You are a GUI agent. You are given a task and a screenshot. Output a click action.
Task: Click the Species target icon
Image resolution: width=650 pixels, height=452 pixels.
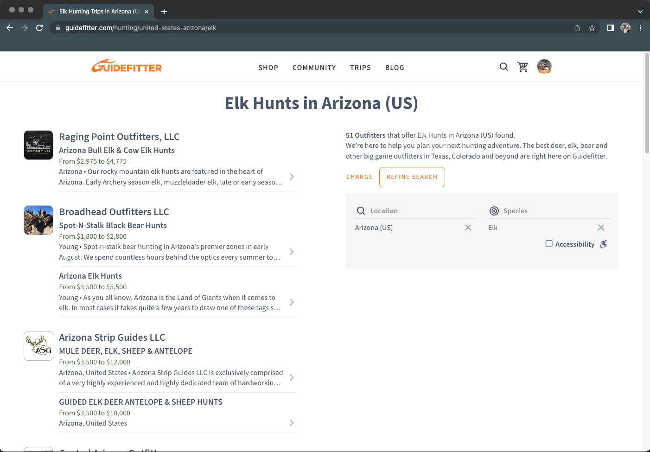494,210
